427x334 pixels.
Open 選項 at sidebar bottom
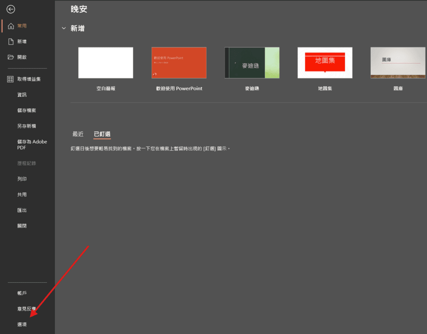point(22,324)
